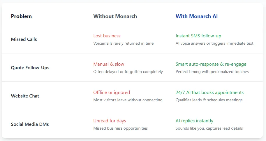Click the Unread for days text
Viewport: 266px width, 141px height.
point(110,121)
